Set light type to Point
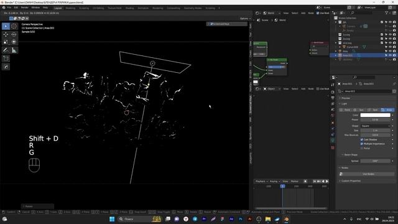Viewport: 398px width, 224px height. pyautogui.click(x=346, y=110)
